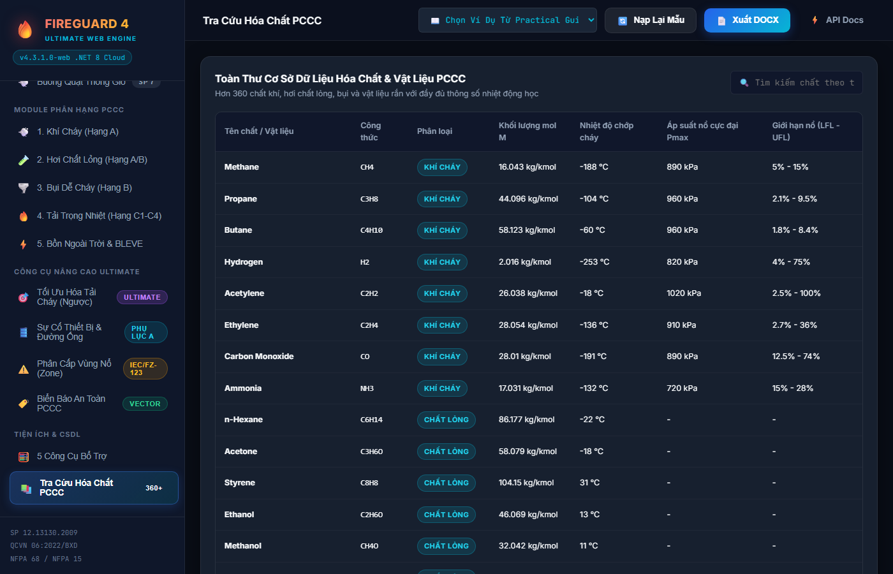Click the 360+ badge in the sidebar
Viewport: 893px width, 574px height.
tap(154, 489)
